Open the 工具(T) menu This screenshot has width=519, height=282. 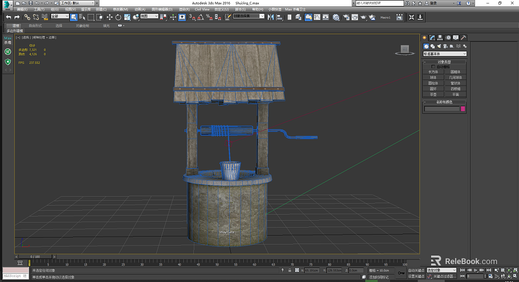tap(39, 9)
